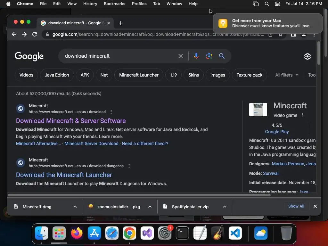Open macOS Control Center

277,4
